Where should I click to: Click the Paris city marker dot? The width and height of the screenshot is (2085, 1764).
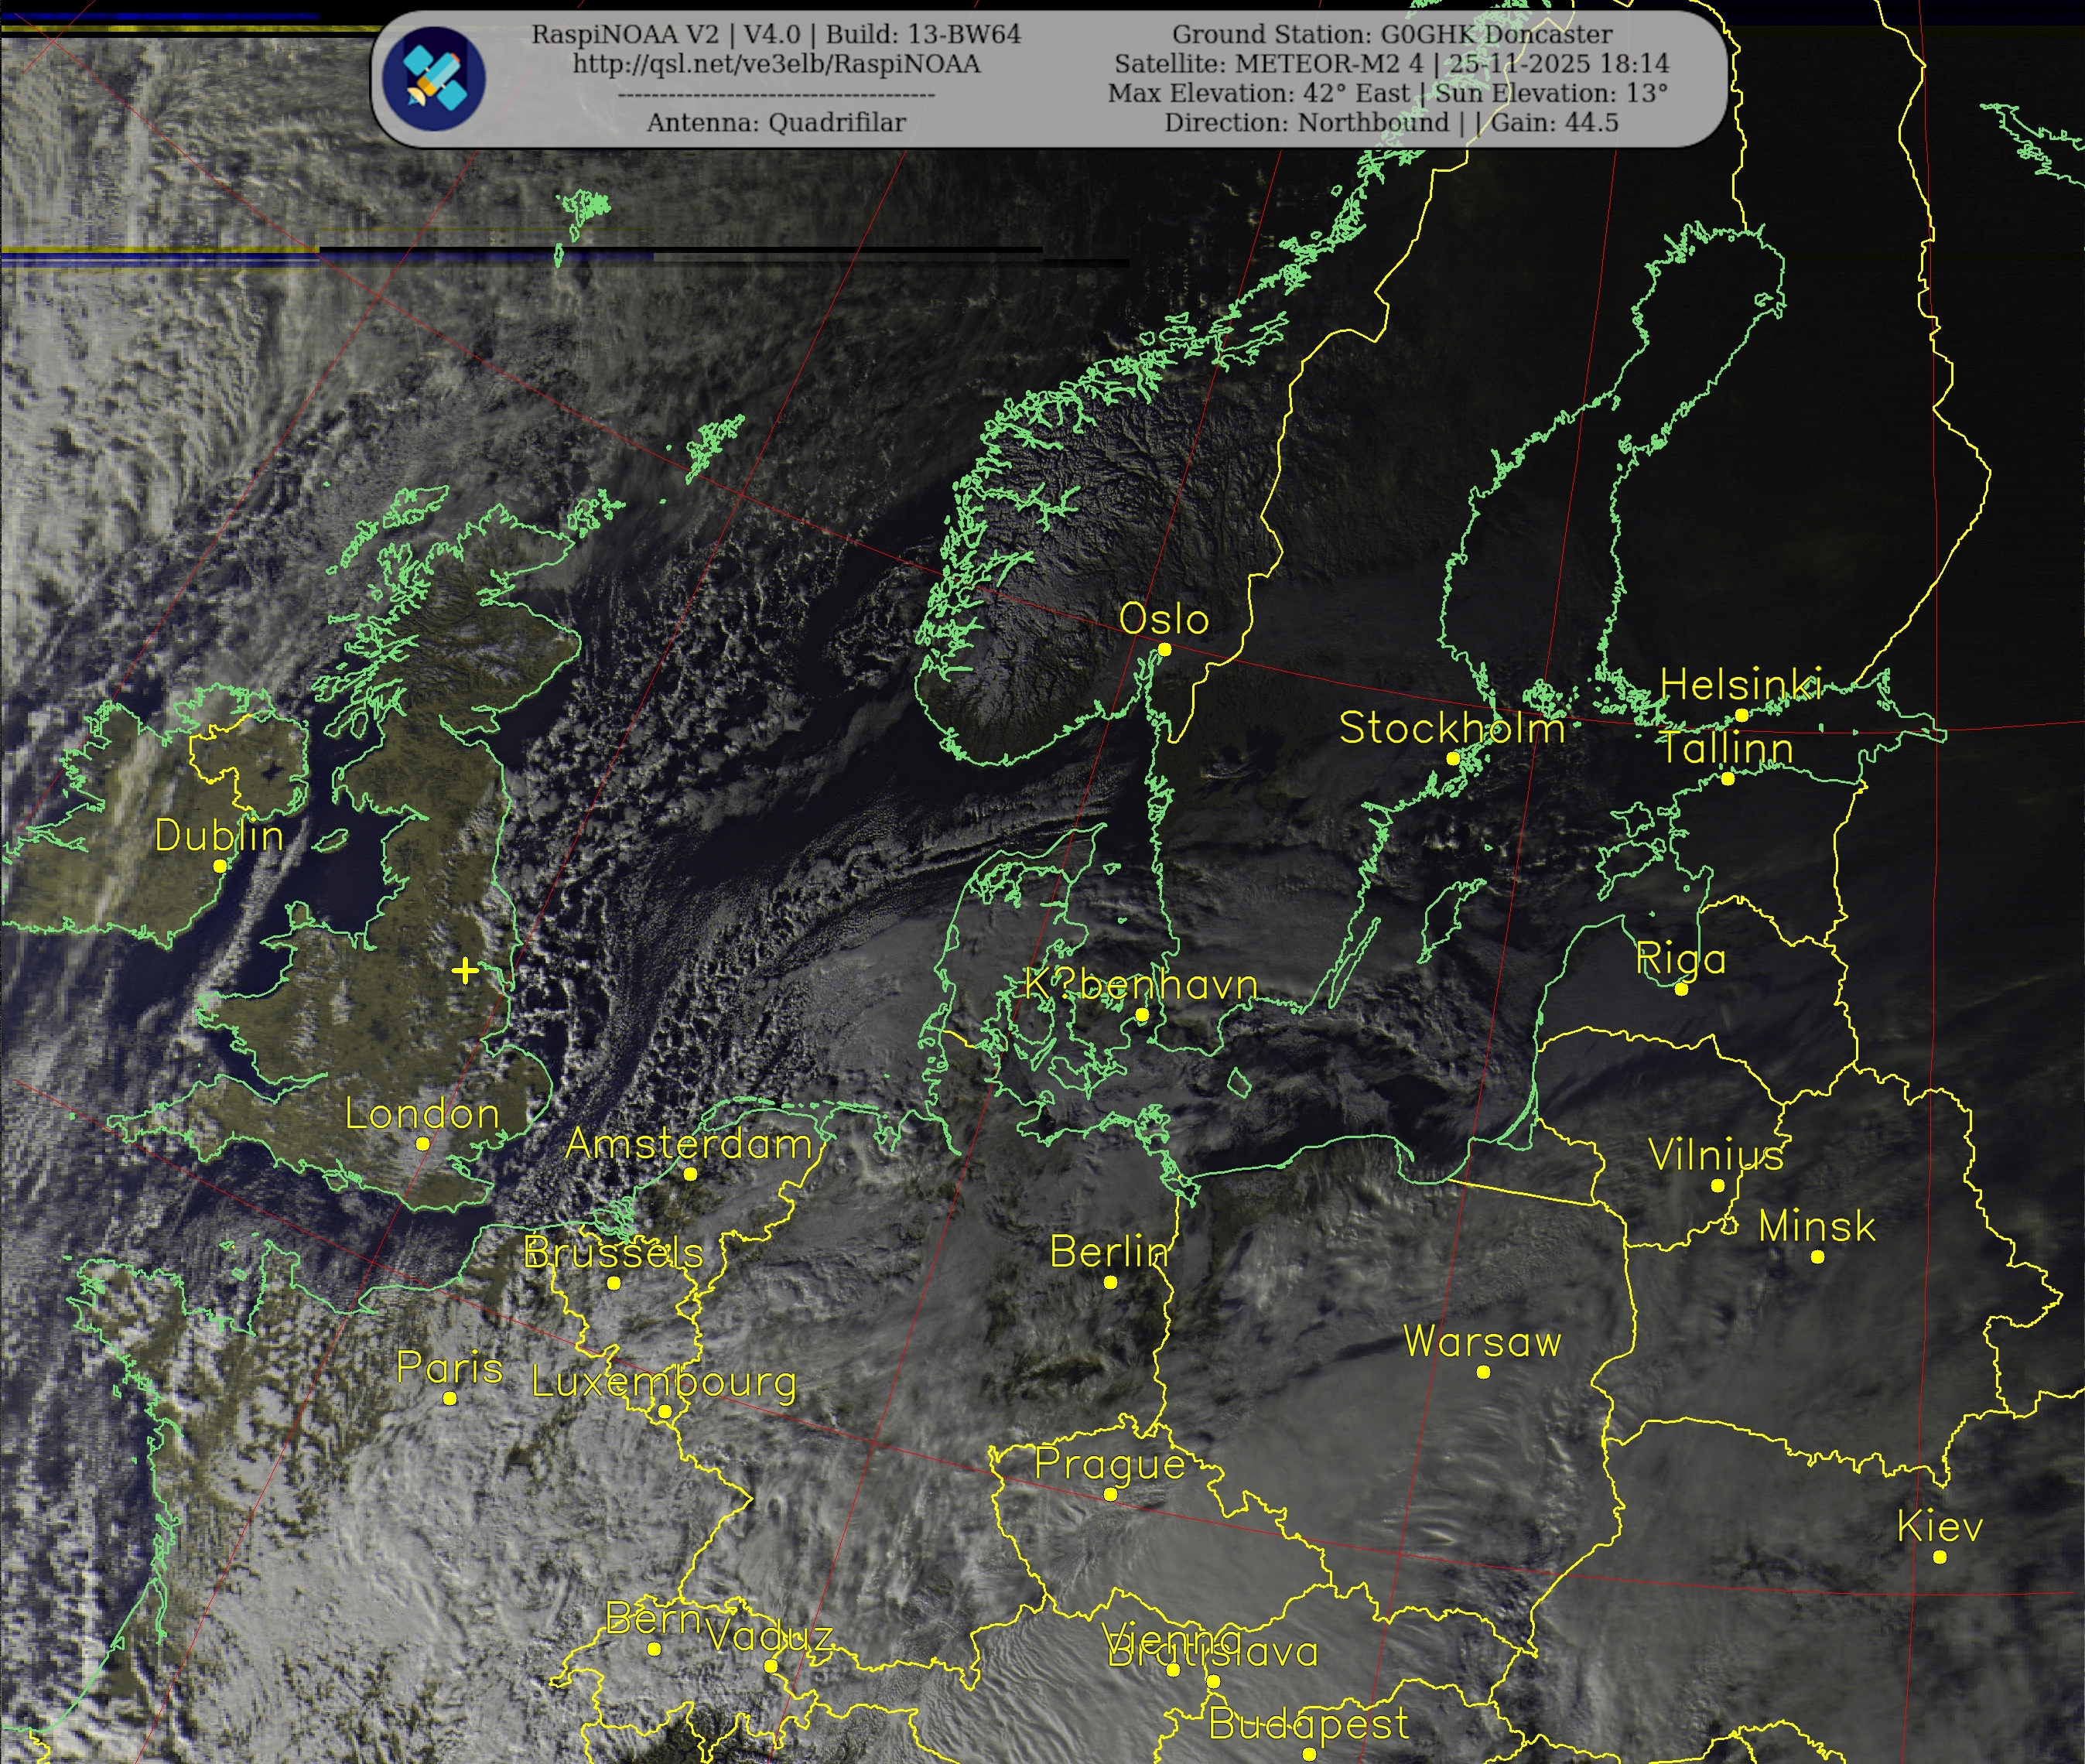450,1398
